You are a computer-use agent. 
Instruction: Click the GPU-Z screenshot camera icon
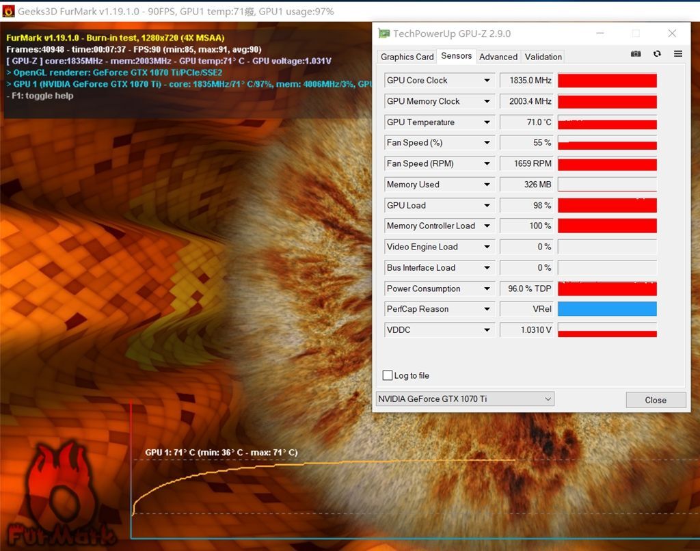tap(636, 54)
